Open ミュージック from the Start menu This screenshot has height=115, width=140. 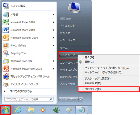[x=67, y=40]
